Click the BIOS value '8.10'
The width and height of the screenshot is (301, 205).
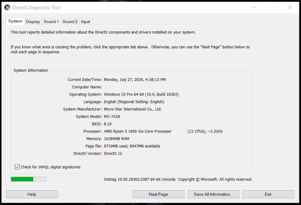(x=108, y=124)
